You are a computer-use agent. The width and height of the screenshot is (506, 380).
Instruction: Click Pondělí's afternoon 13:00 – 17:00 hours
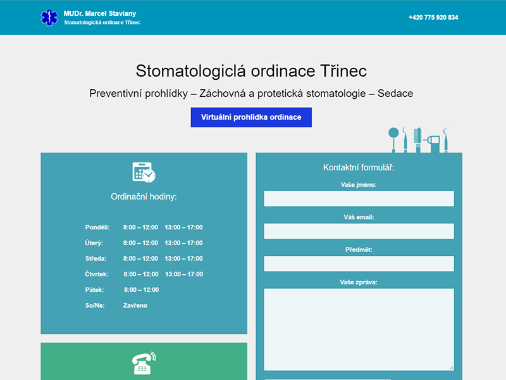point(183,227)
